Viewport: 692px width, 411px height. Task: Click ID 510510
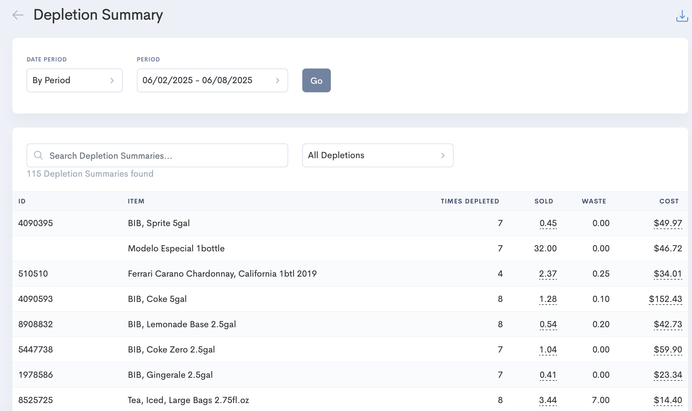[x=33, y=274]
